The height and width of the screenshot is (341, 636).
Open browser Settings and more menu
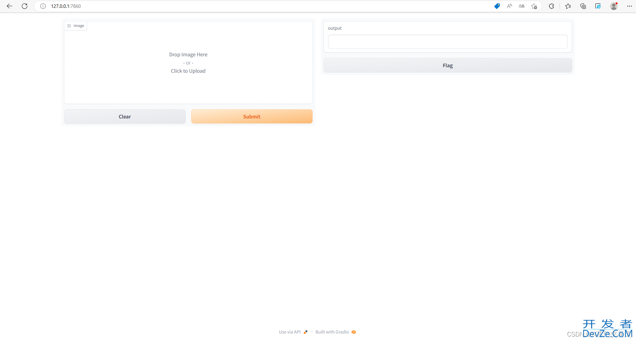[630, 6]
